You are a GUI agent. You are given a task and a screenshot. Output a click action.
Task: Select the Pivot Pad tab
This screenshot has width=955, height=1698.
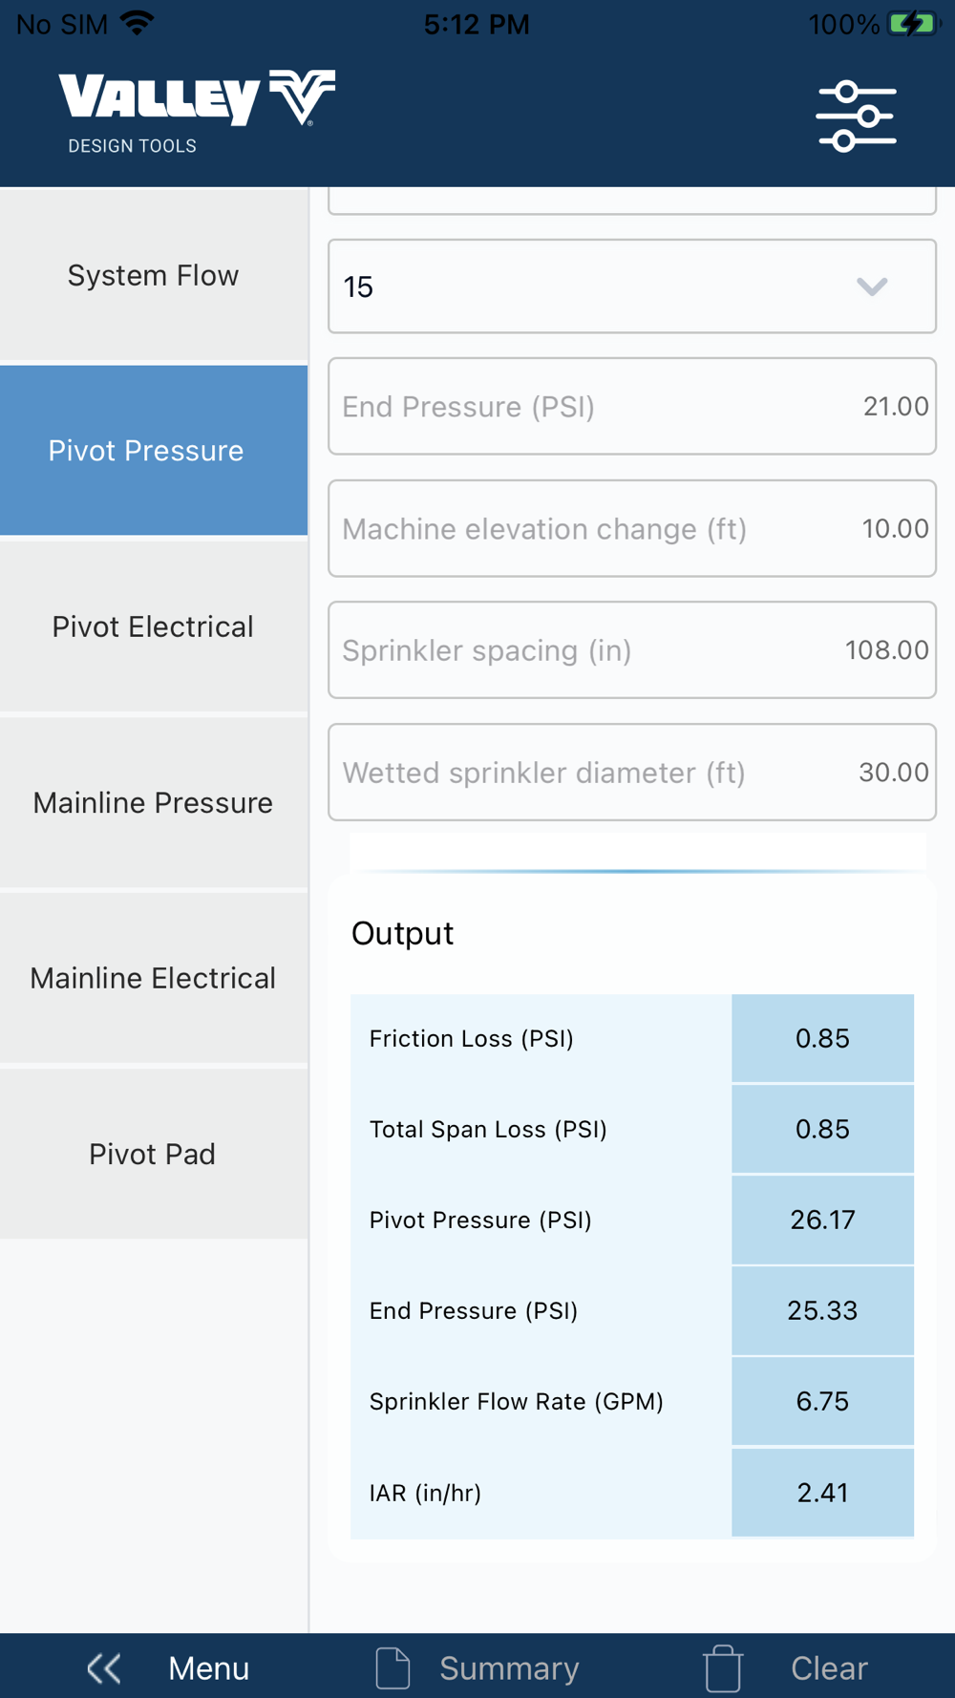pos(153,1154)
